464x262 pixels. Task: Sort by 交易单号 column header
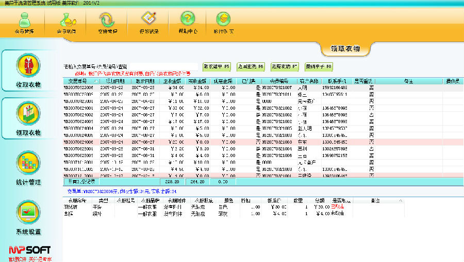pyautogui.click(x=78, y=81)
